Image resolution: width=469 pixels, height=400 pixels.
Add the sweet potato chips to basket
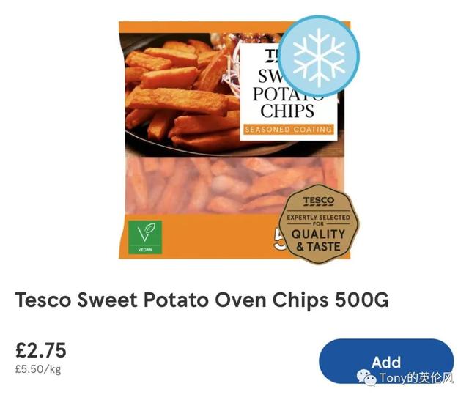click(x=386, y=362)
